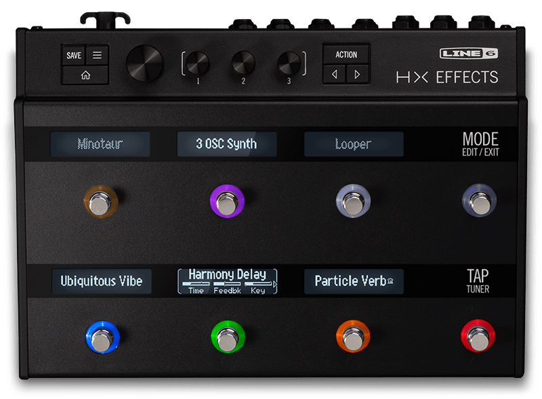Screen dimensions: 542x399
Task: Tap the red TAP tempo footswitch
Action: coord(478,336)
